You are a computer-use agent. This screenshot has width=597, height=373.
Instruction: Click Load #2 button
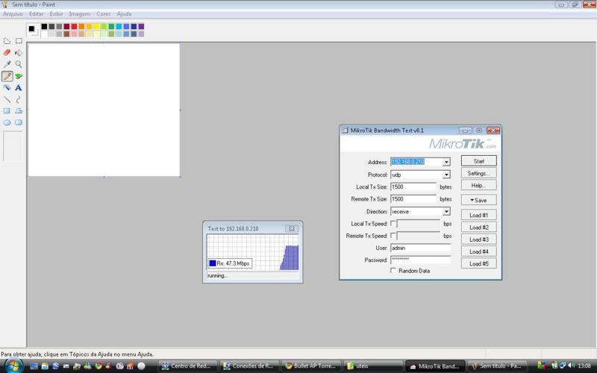point(478,228)
